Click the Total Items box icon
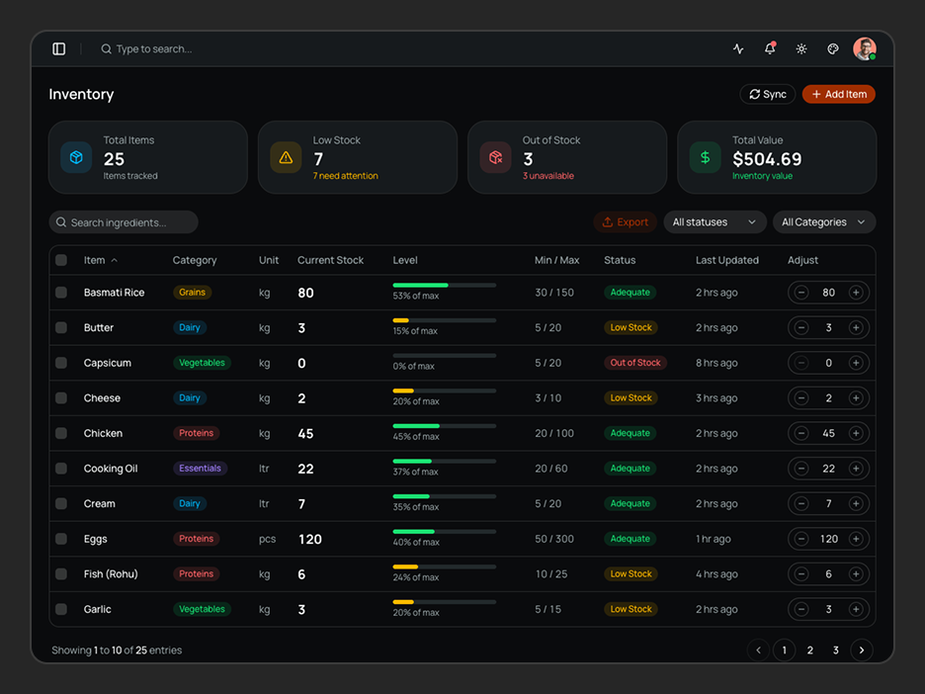The height and width of the screenshot is (694, 925). click(76, 157)
